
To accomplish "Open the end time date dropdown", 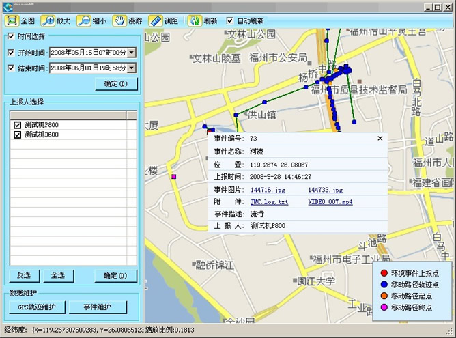I will [x=132, y=68].
